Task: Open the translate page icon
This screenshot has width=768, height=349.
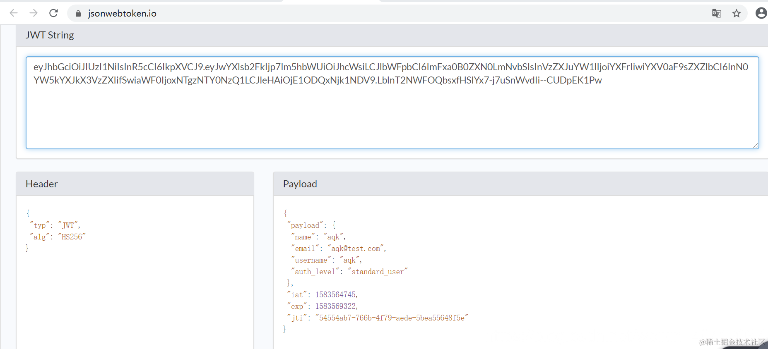Action: [716, 13]
